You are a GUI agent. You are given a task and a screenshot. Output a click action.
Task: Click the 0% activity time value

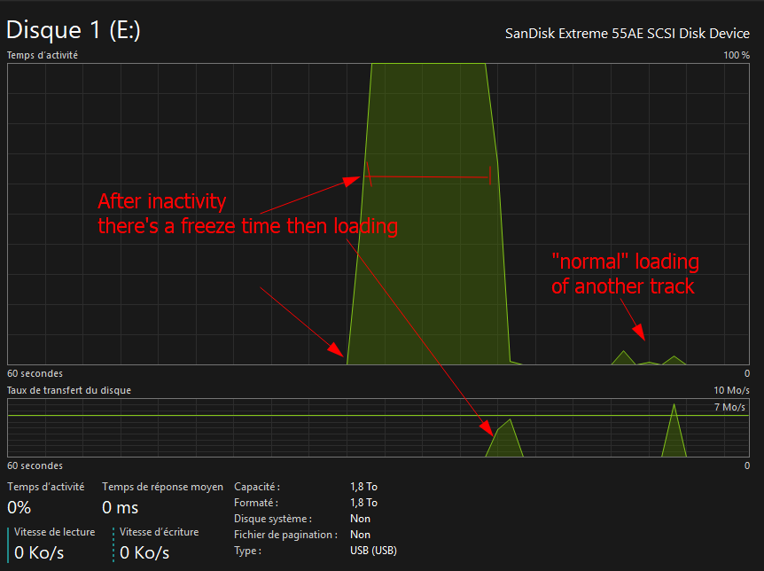pyautogui.click(x=19, y=508)
